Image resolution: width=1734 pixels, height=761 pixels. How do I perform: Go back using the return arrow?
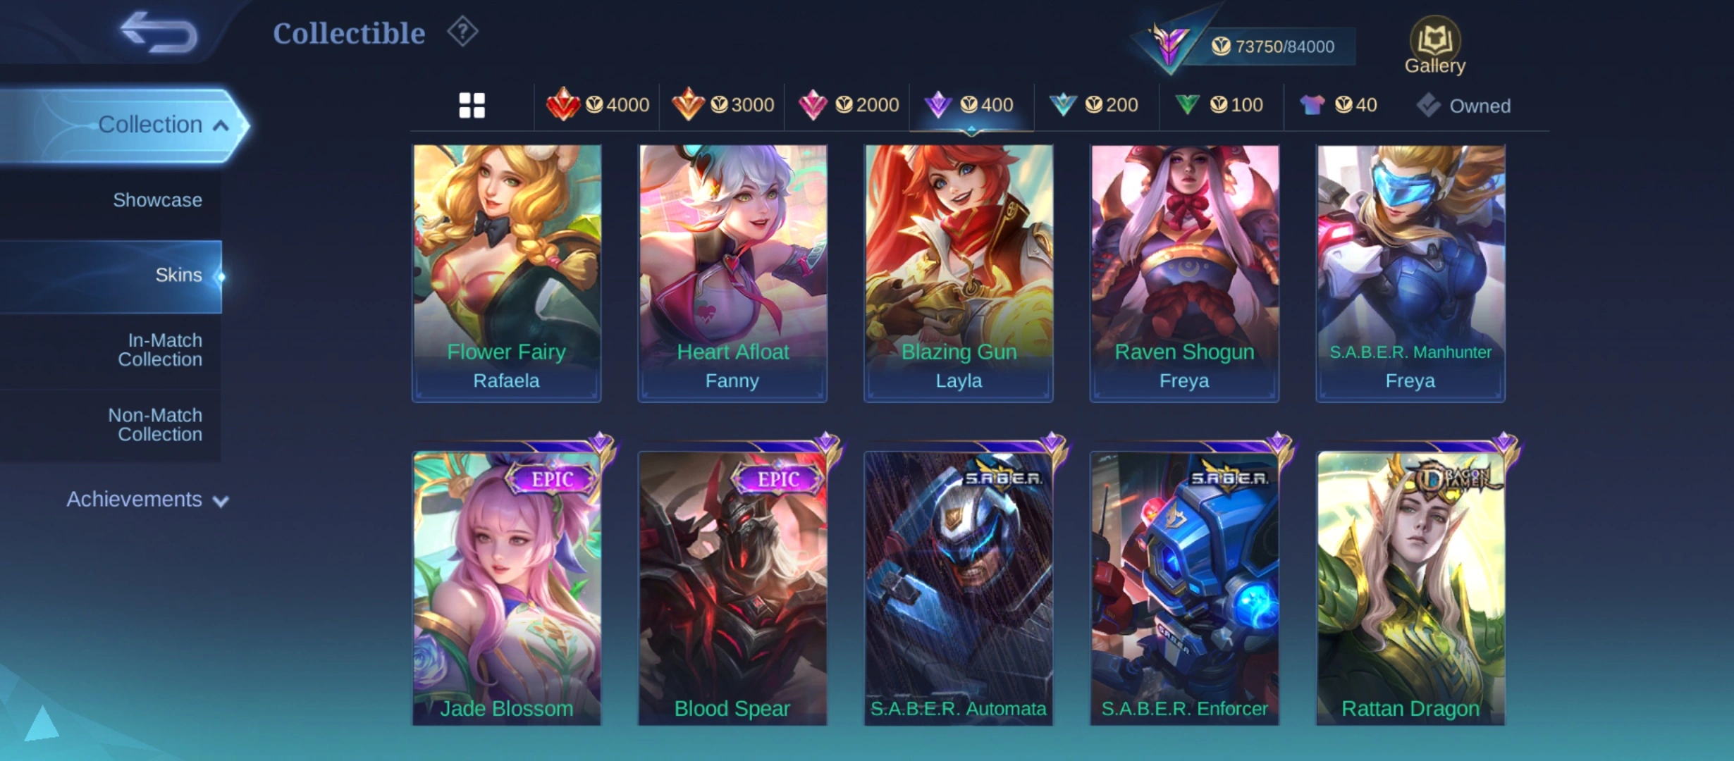tap(158, 32)
